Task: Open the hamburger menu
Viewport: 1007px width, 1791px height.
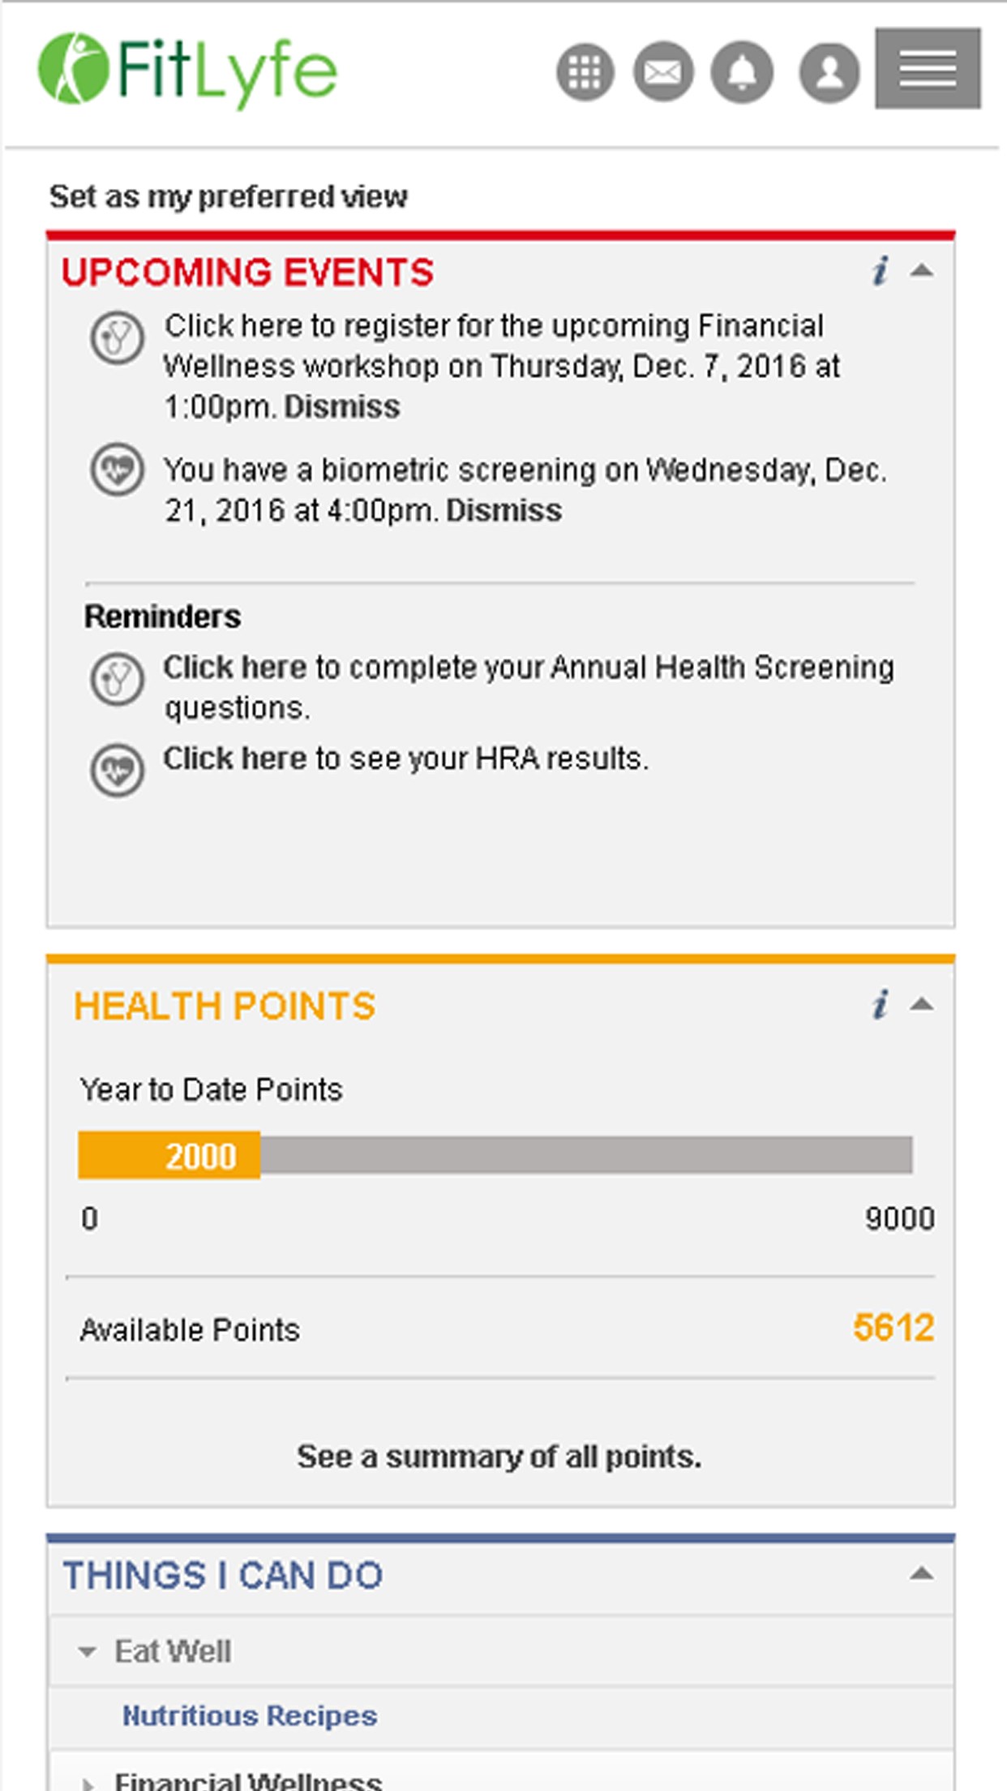Action: [928, 68]
